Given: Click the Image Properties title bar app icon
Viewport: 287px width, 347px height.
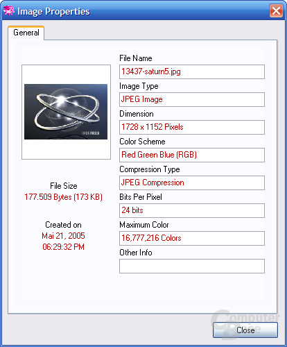Looking at the screenshot, I should (x=9, y=10).
